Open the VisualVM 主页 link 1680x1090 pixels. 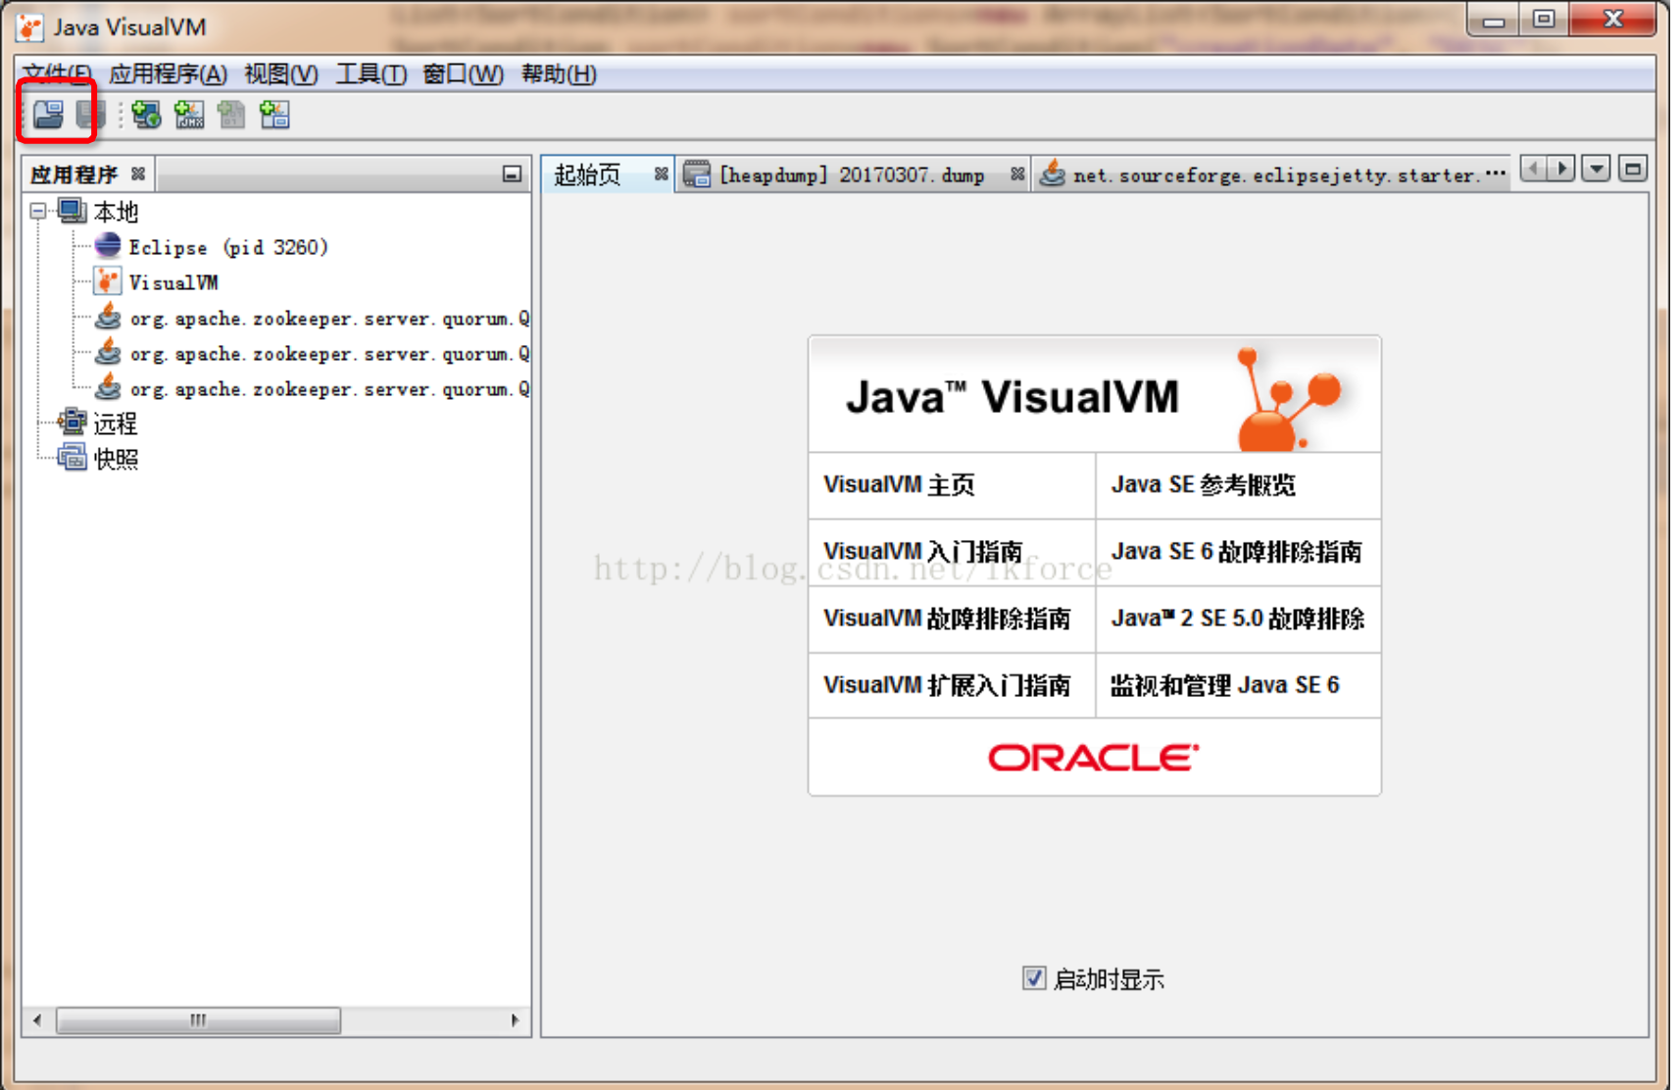pyautogui.click(x=899, y=485)
